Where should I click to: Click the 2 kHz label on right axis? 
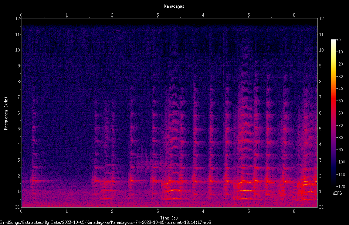pos(320,176)
